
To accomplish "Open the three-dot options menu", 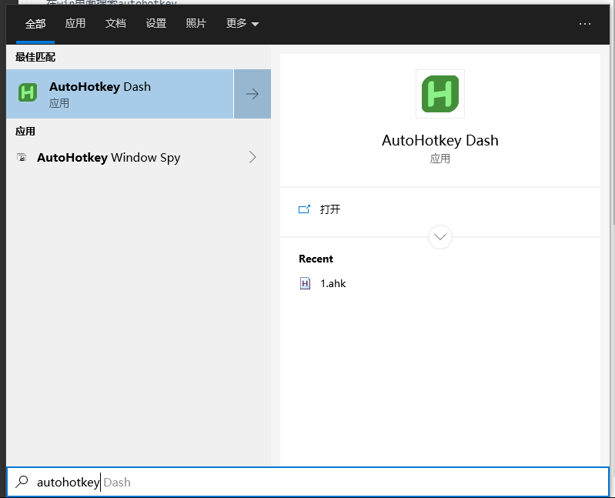I will point(585,24).
